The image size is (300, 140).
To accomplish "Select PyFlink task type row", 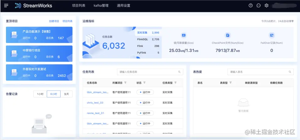I will click(148, 53).
